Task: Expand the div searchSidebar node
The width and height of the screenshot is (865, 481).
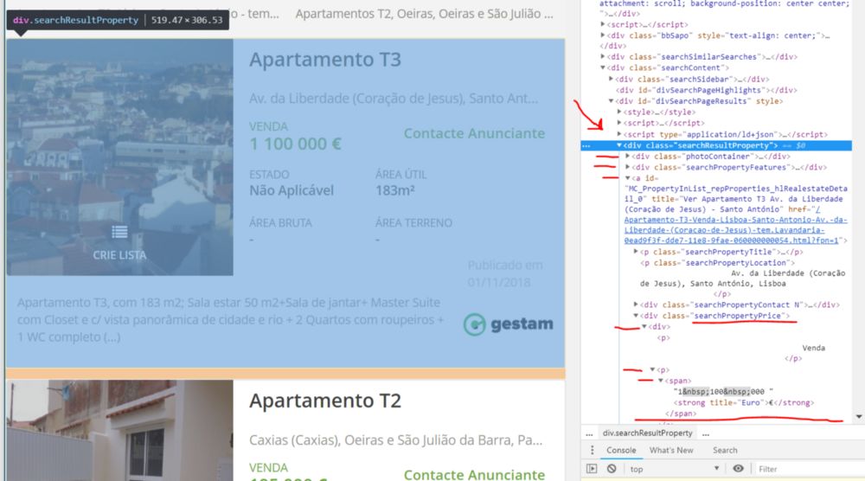Action: pos(611,79)
